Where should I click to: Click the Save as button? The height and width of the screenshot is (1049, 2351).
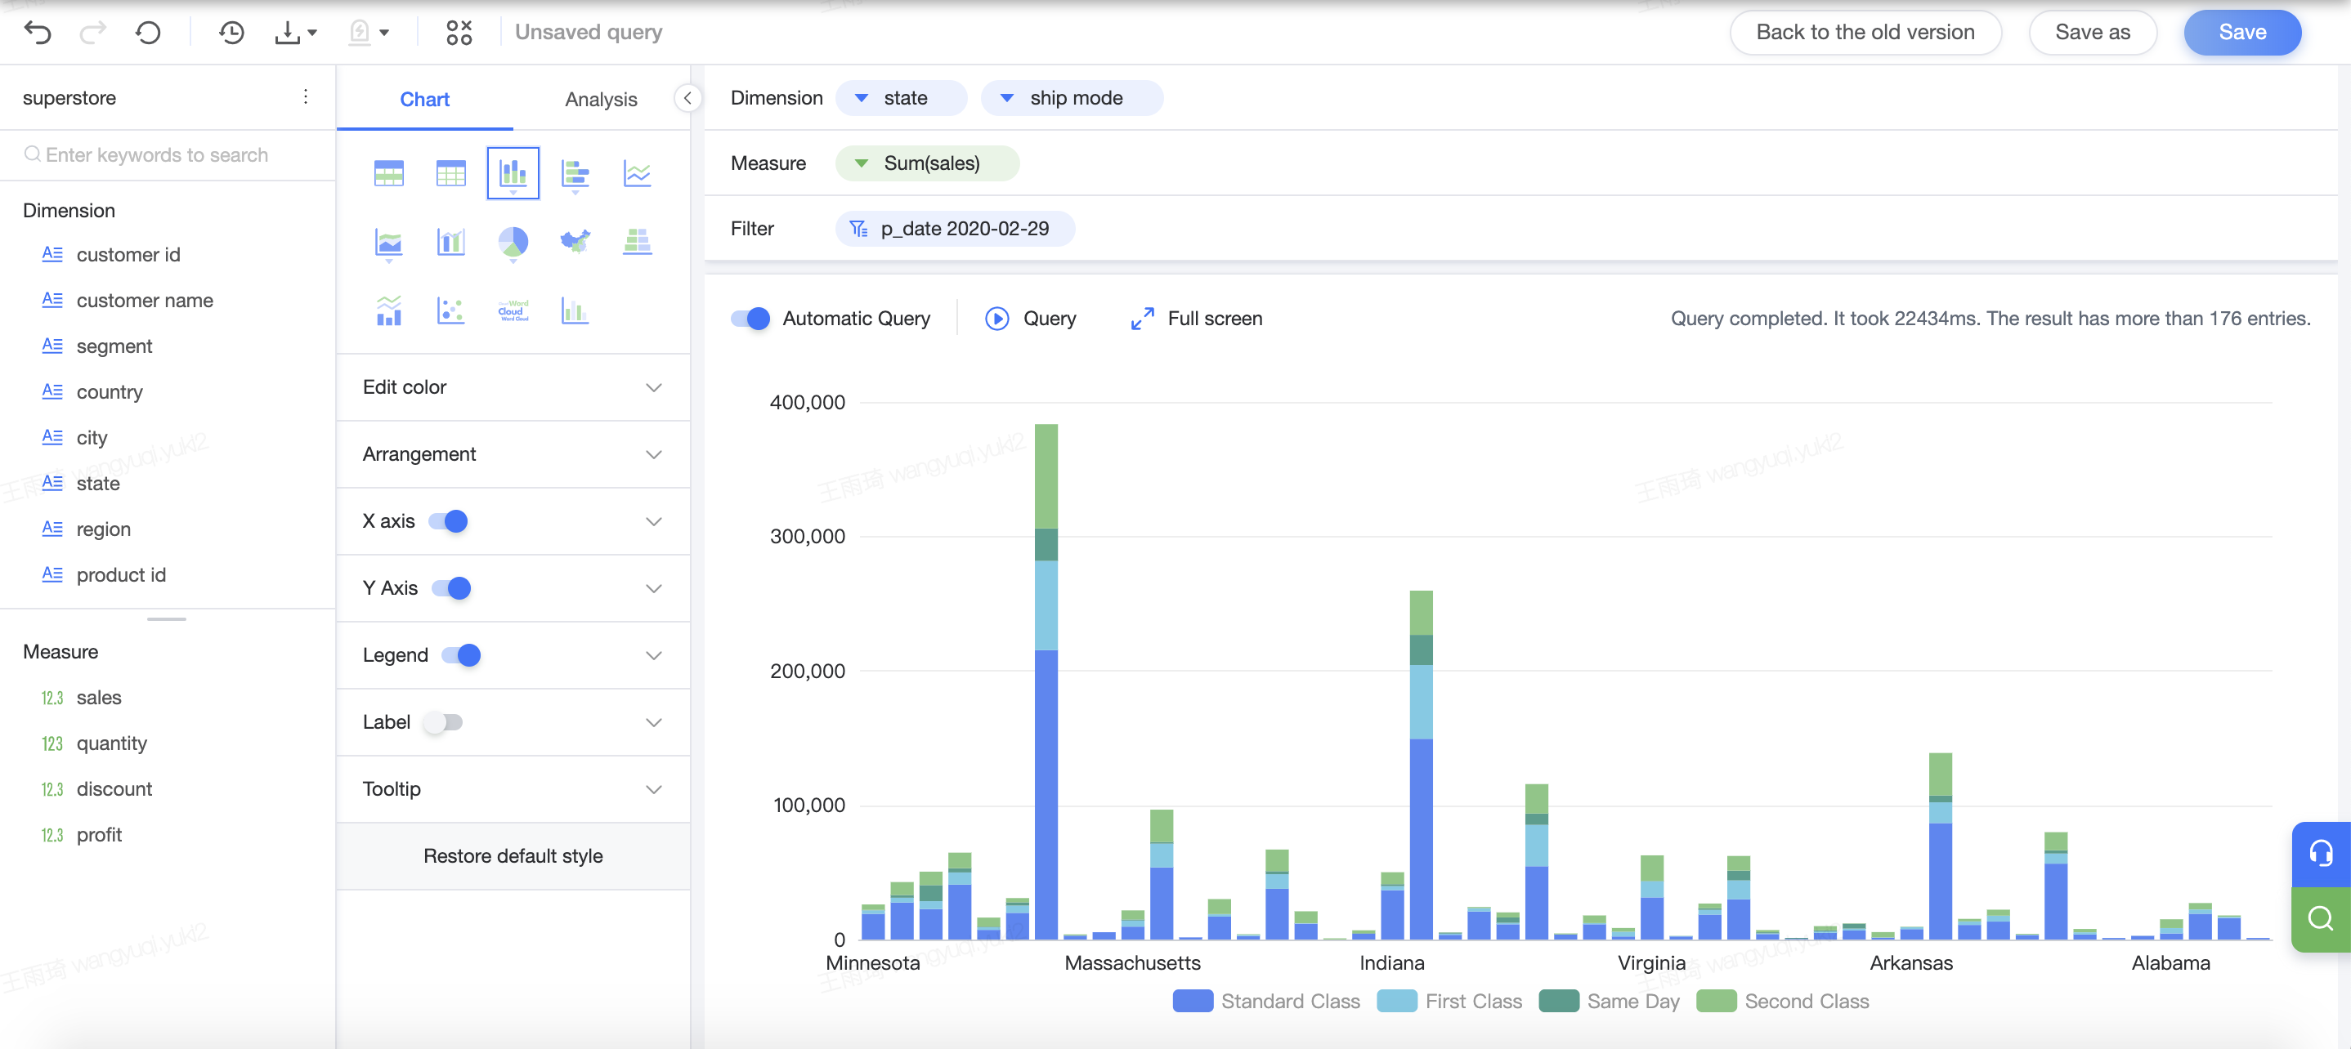2092,33
